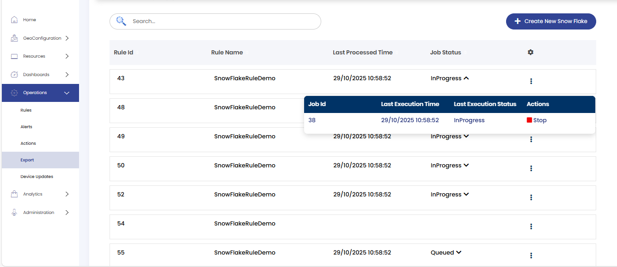Expand the Resources chevron
This screenshot has height=267, width=617.
(x=67, y=56)
